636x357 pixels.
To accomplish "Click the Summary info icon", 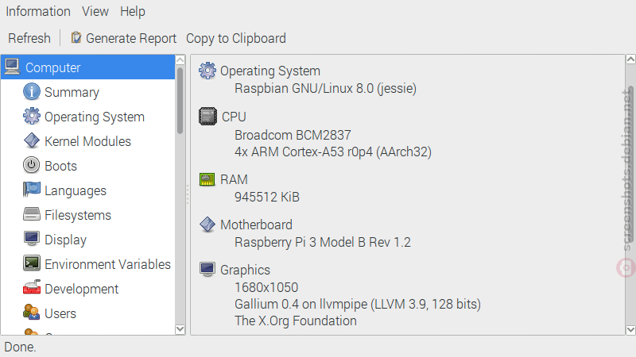I will [32, 91].
